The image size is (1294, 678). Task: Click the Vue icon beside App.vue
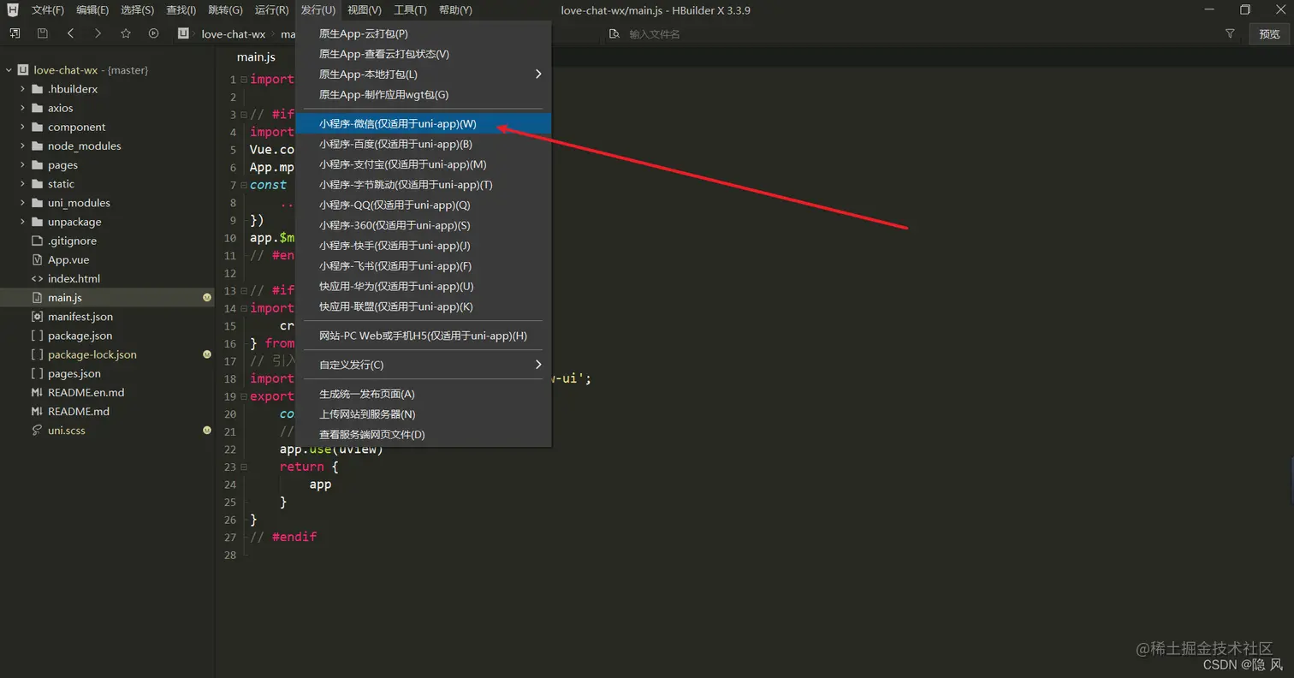pyautogui.click(x=37, y=259)
